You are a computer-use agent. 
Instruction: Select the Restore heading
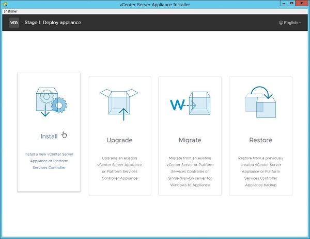point(260,140)
